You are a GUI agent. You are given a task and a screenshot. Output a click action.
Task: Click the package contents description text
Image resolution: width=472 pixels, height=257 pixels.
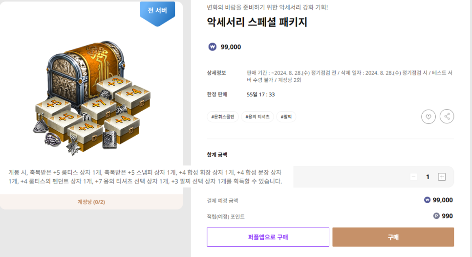[145, 177]
